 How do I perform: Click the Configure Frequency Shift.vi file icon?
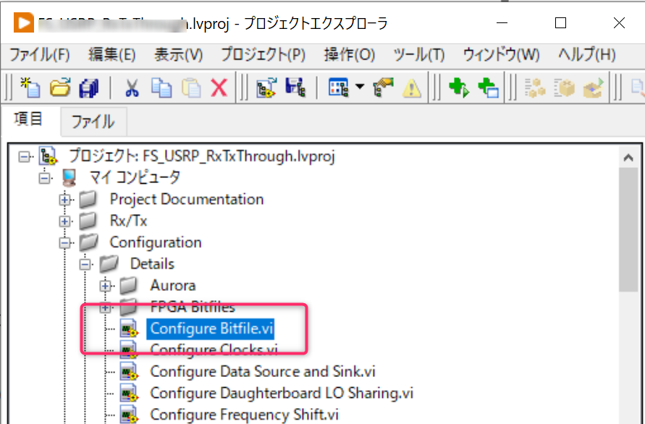click(129, 415)
